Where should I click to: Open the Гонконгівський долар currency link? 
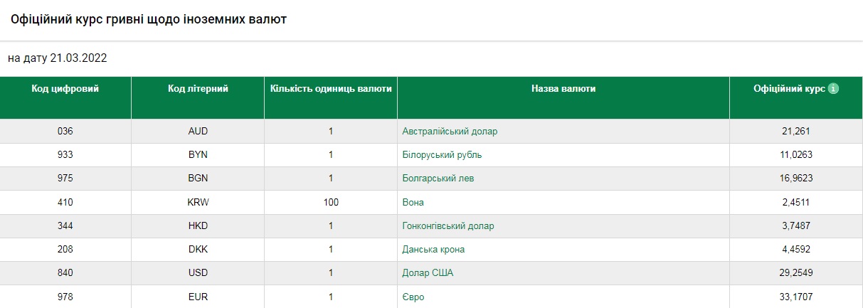(x=448, y=226)
